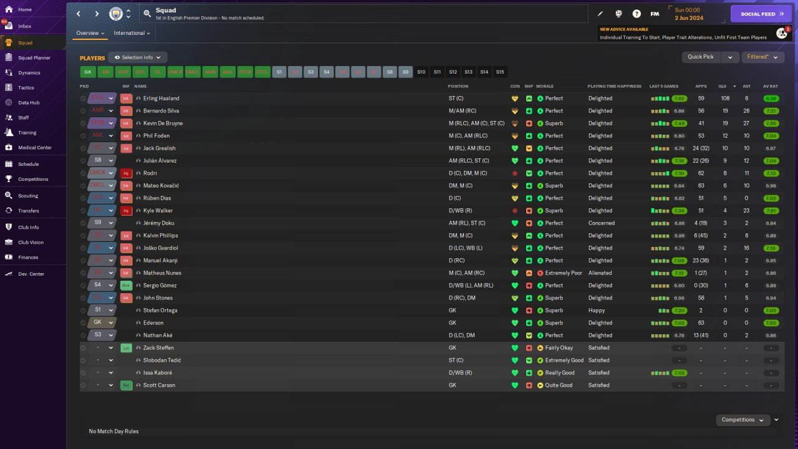Screen dimensions: 798x449
Task: Open position dropdown for Erling Haaland
Action: click(111, 99)
